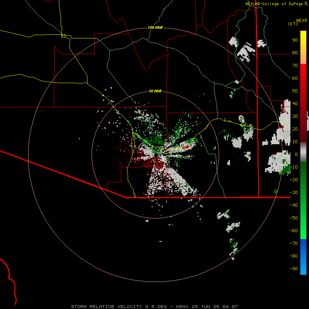
Task: Click the -60 value on velocity scale
Action: pyautogui.click(x=294, y=231)
